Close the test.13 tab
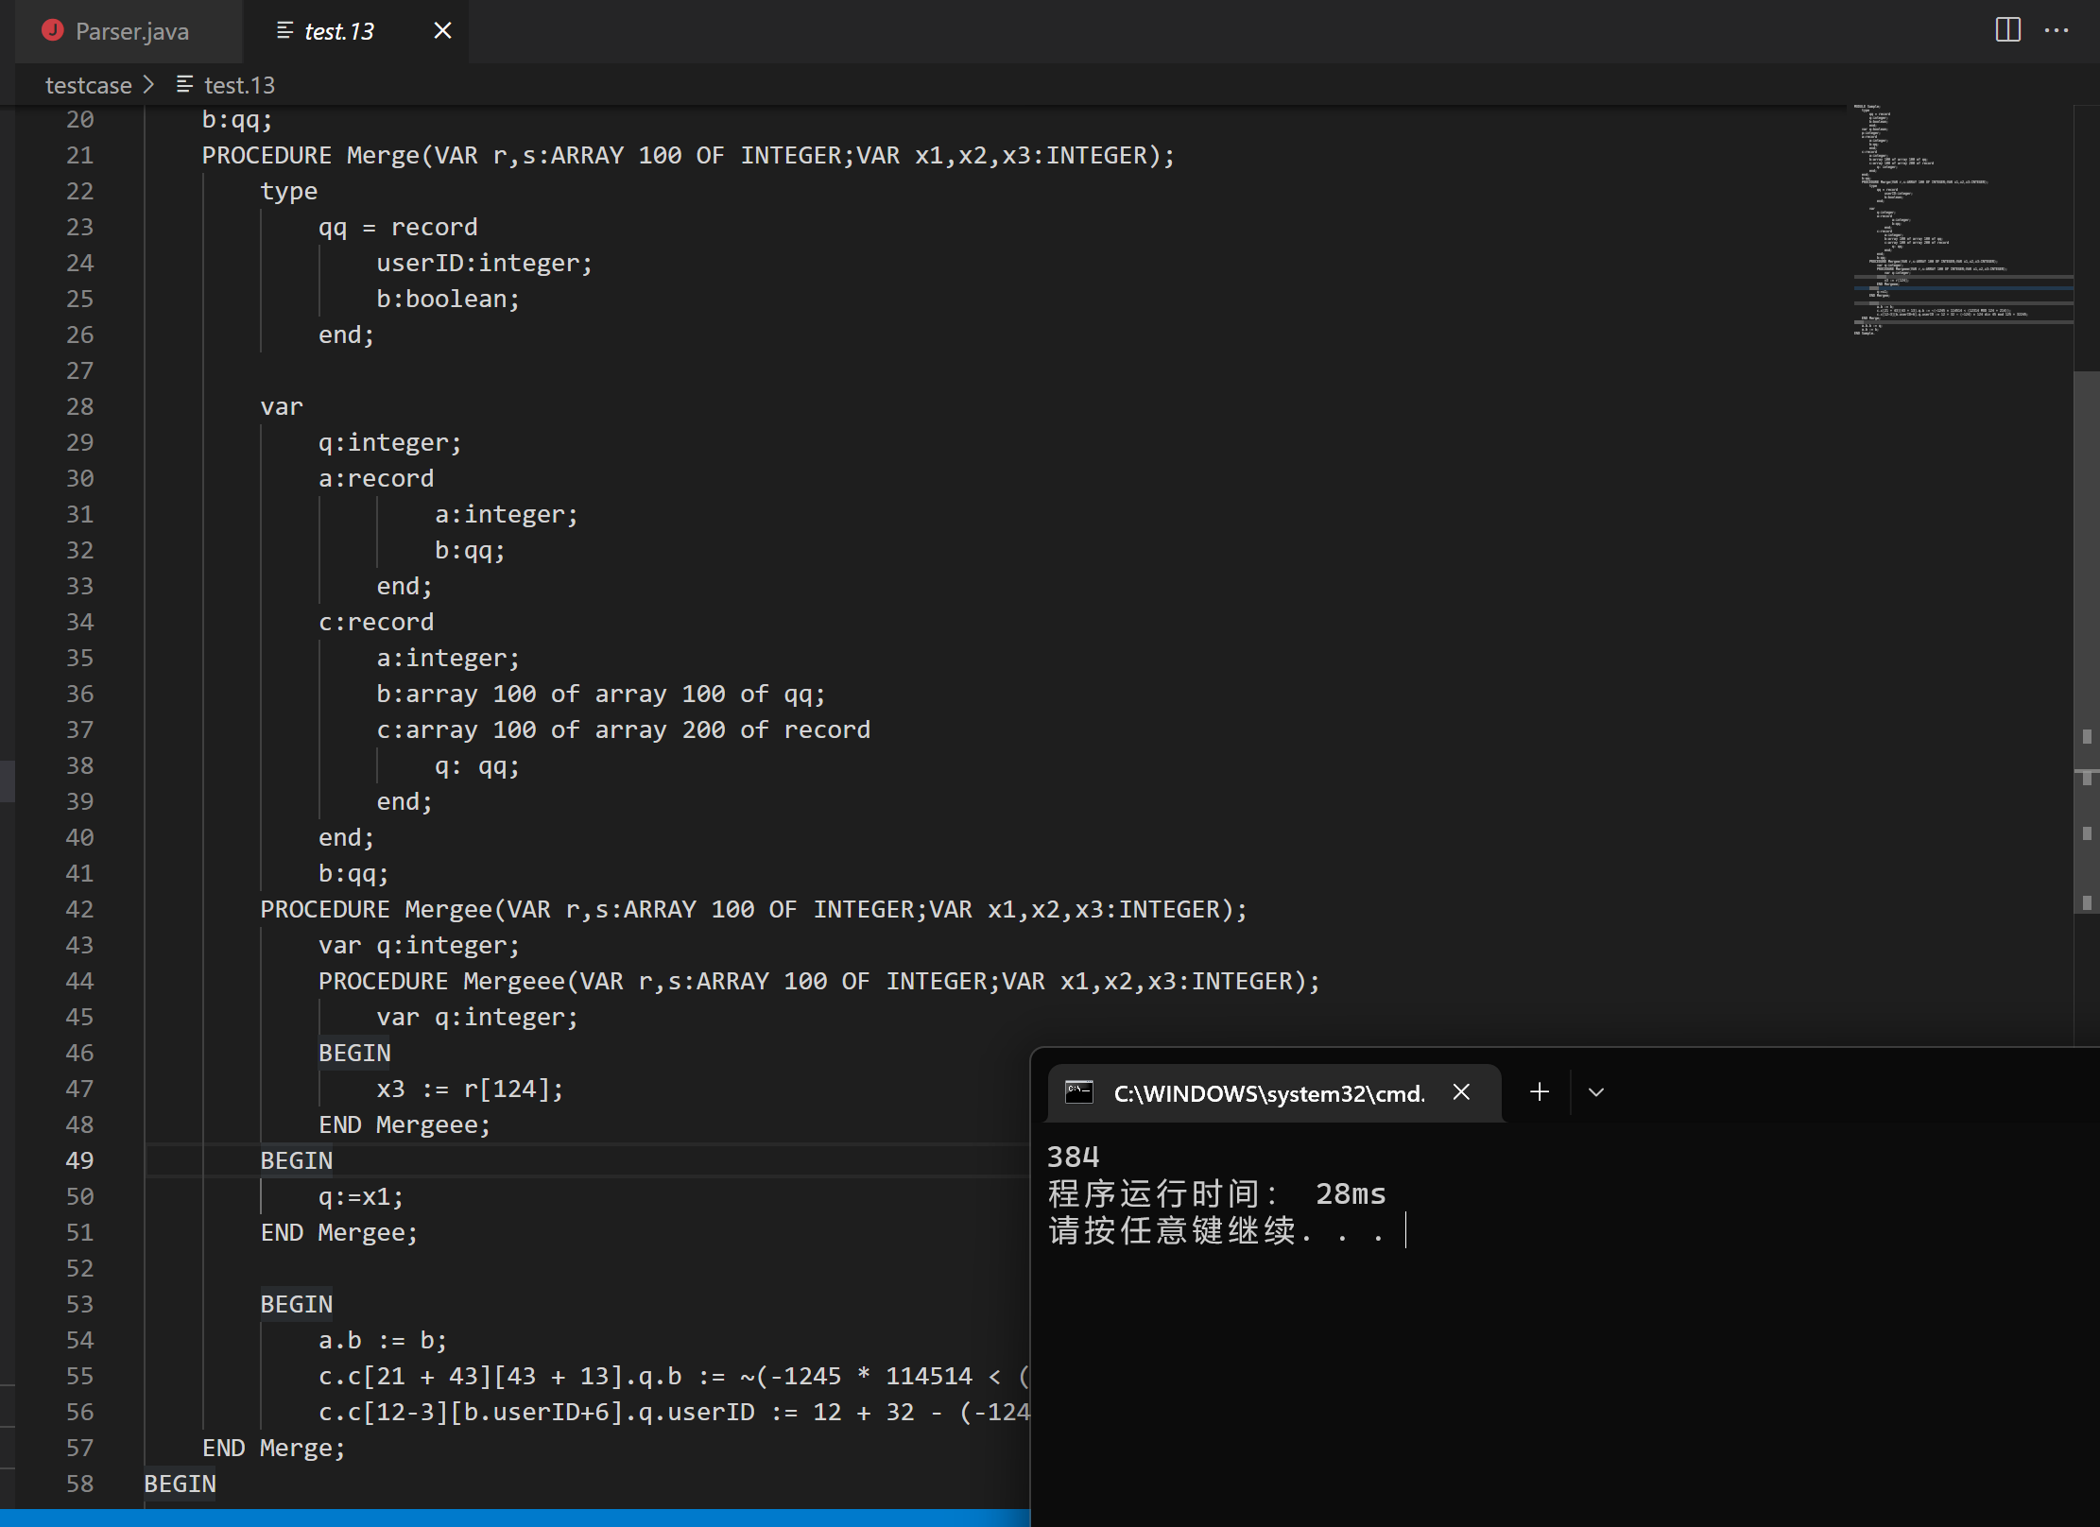Screen dimensions: 2100x1527 click(x=442, y=31)
